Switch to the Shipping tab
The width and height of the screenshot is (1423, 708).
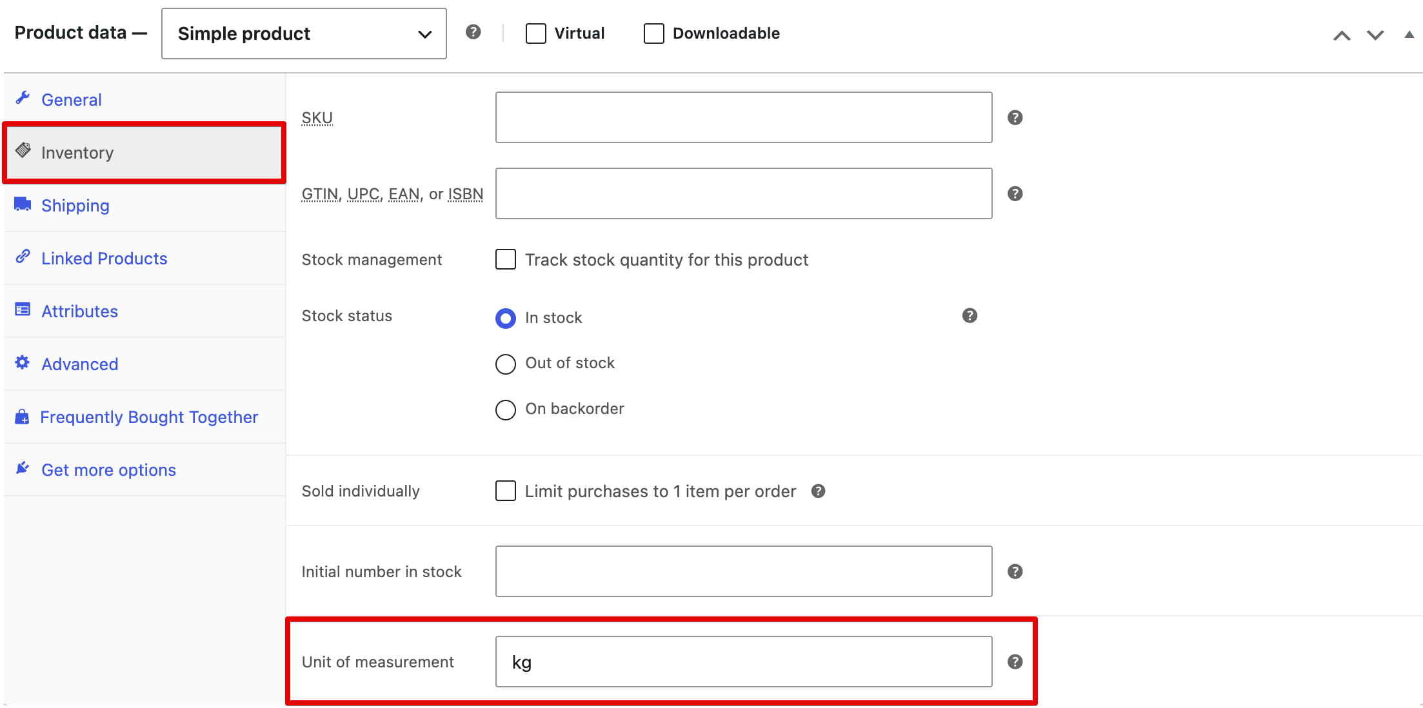tap(145, 206)
